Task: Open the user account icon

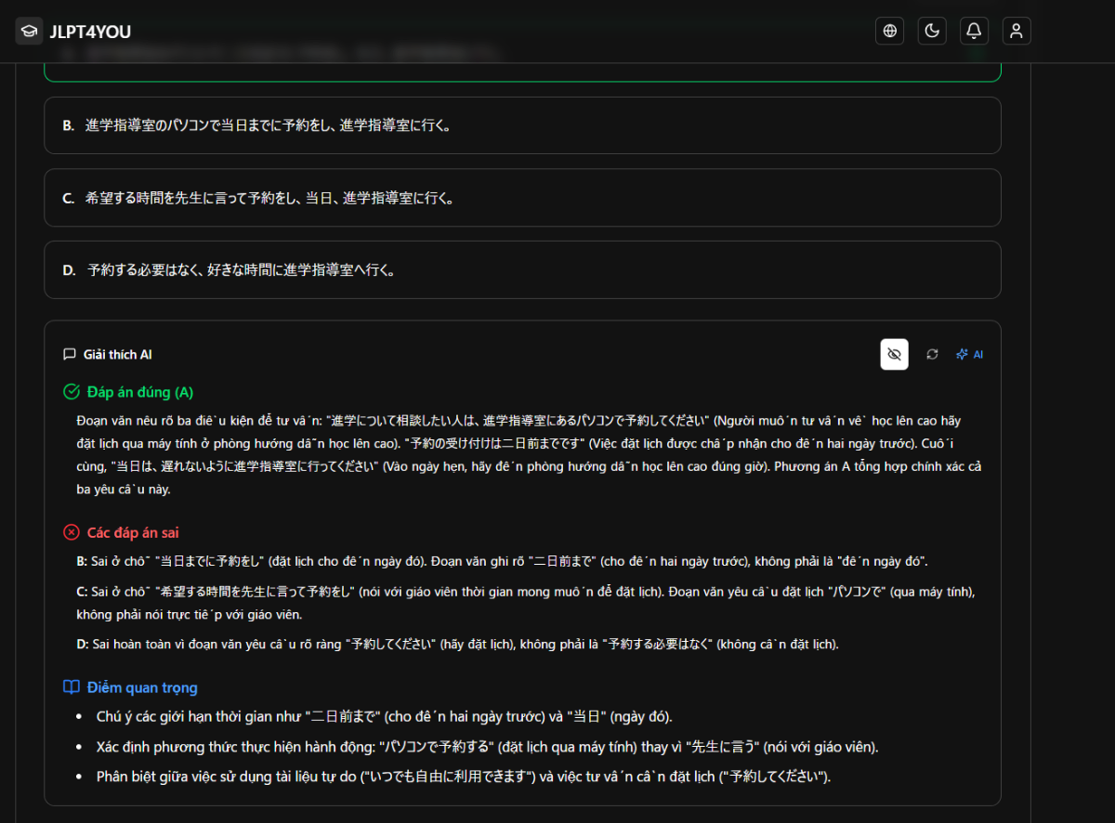Action: [x=1016, y=30]
